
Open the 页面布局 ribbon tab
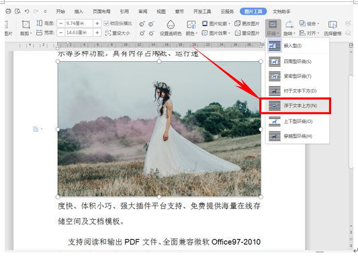[101, 11]
